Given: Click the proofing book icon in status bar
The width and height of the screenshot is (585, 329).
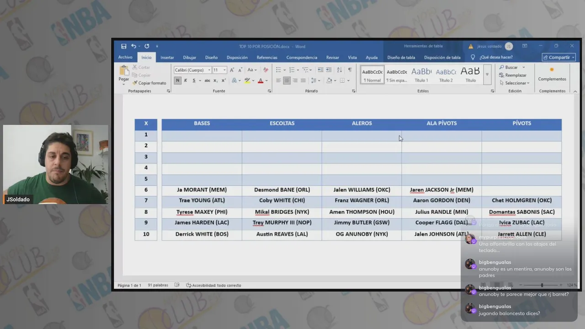Looking at the screenshot, I should tap(177, 285).
